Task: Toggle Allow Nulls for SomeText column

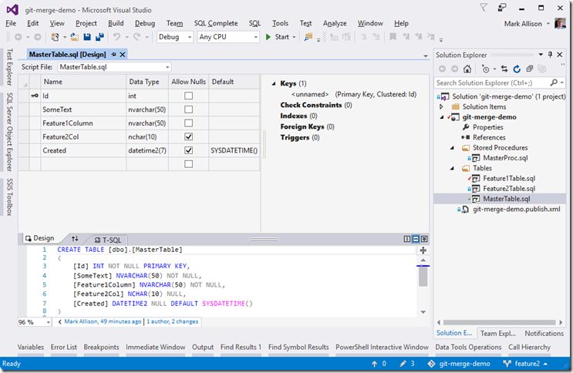Action: click(x=189, y=109)
